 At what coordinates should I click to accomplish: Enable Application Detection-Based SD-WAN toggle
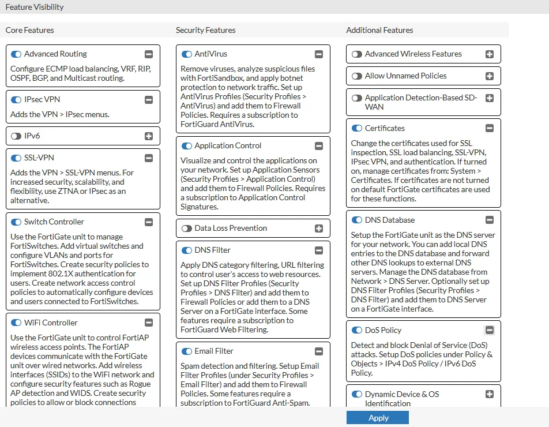pyautogui.click(x=357, y=98)
